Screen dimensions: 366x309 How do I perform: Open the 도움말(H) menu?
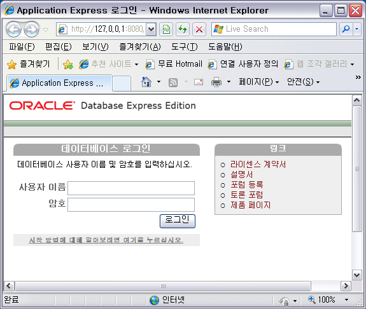(225, 47)
